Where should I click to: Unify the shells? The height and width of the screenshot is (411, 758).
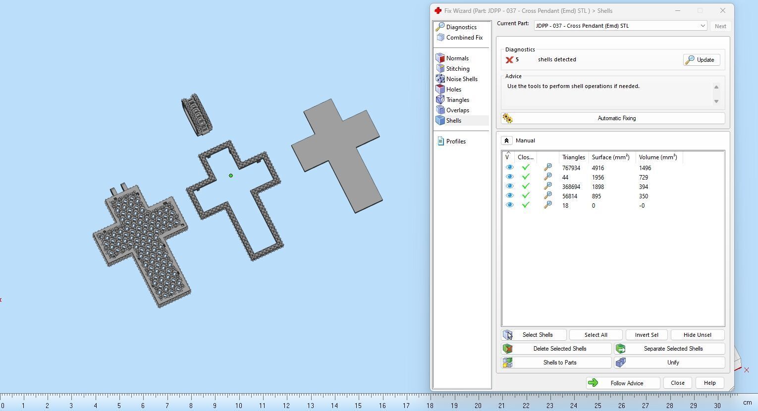coord(669,363)
